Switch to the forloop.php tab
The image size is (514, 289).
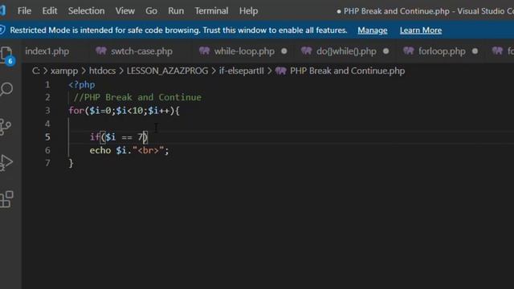click(x=442, y=51)
